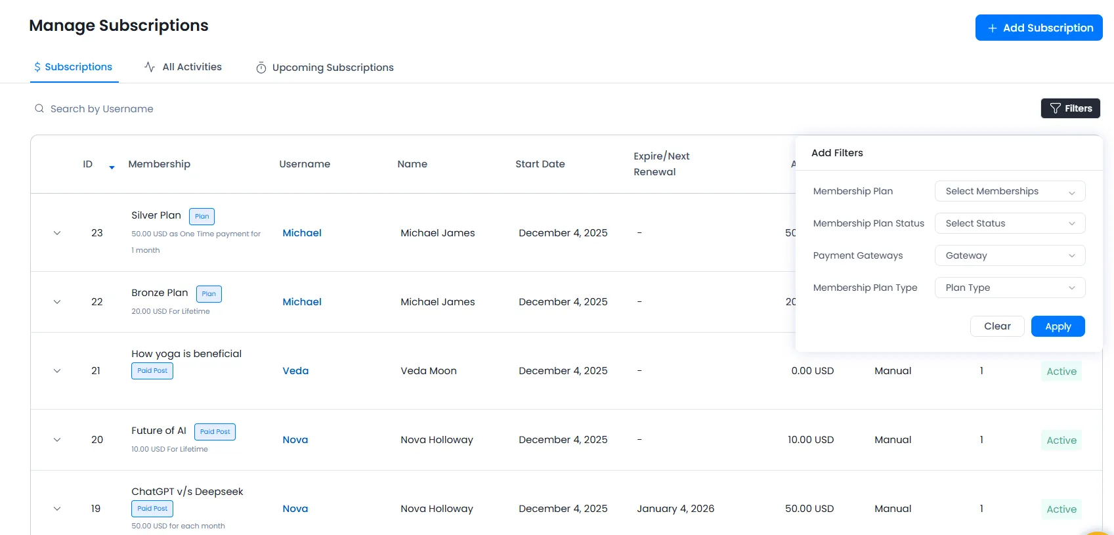The image size is (1114, 535).
Task: Click the Silver Plan membership title
Action: click(x=156, y=215)
